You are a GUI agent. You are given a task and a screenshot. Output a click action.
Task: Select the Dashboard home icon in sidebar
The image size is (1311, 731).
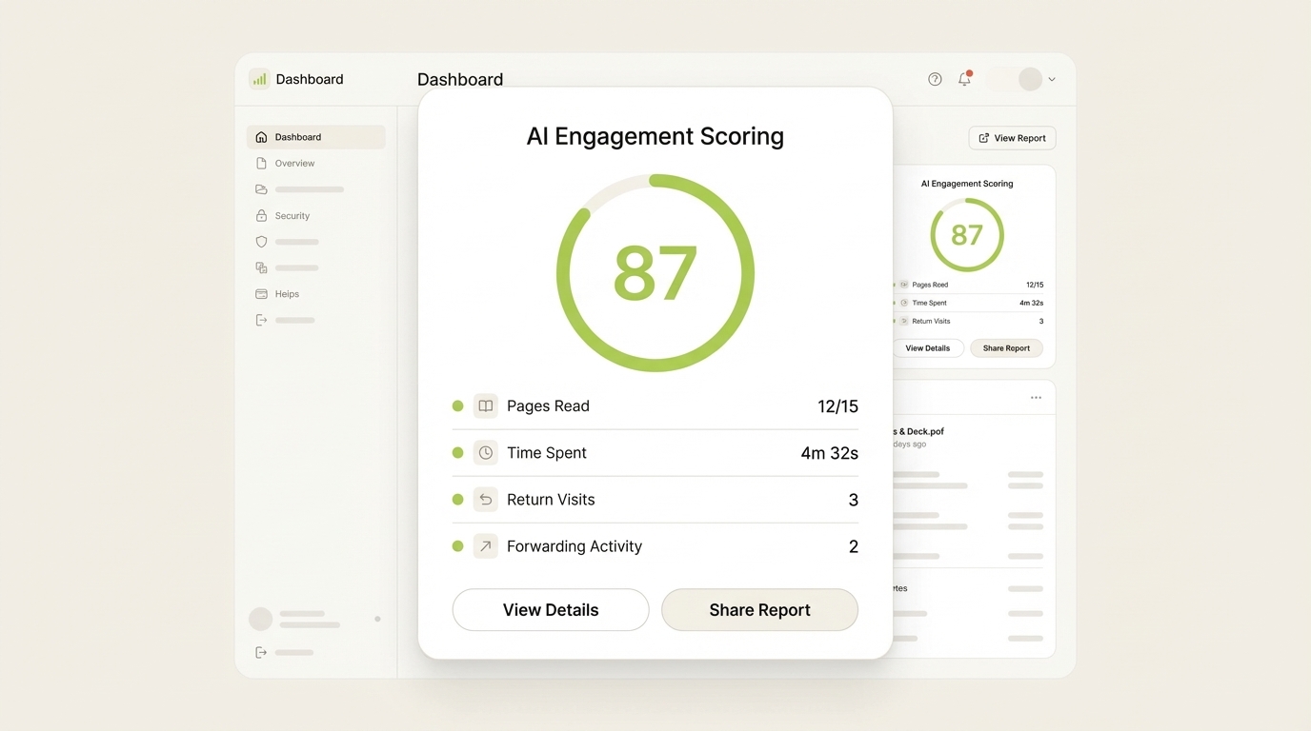pyautogui.click(x=260, y=136)
